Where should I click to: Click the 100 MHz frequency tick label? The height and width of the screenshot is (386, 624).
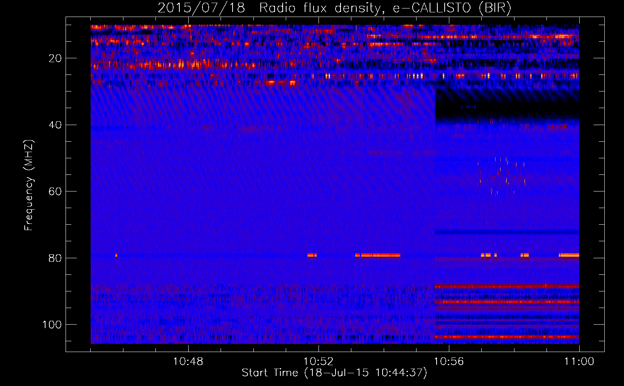tap(52, 325)
